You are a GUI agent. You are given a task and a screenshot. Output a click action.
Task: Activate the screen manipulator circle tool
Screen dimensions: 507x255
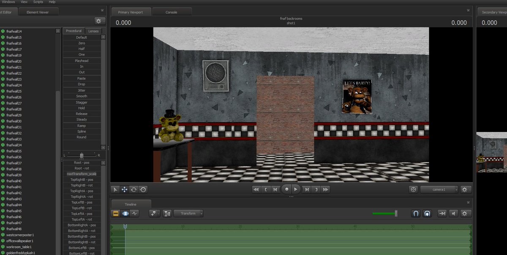point(143,190)
